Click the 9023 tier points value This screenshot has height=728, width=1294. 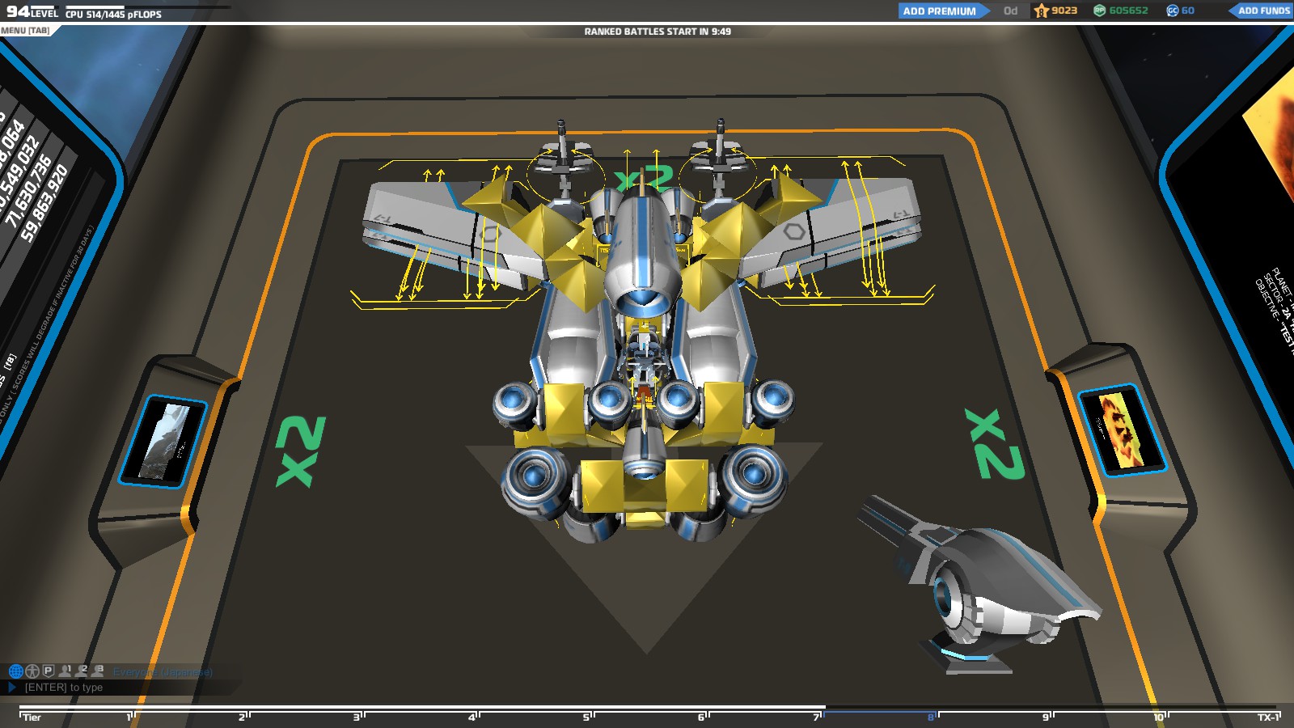[x=1064, y=11]
